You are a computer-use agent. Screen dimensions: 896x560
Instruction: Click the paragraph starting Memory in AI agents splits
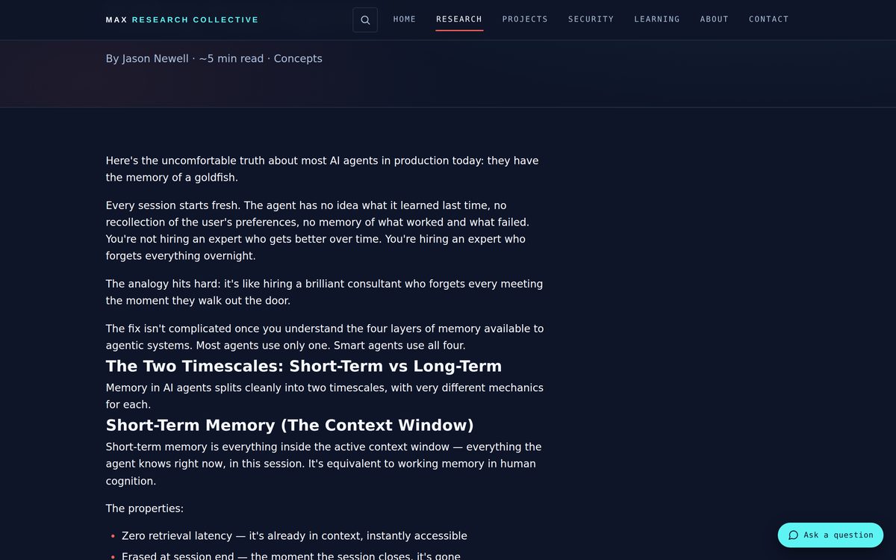coord(325,396)
